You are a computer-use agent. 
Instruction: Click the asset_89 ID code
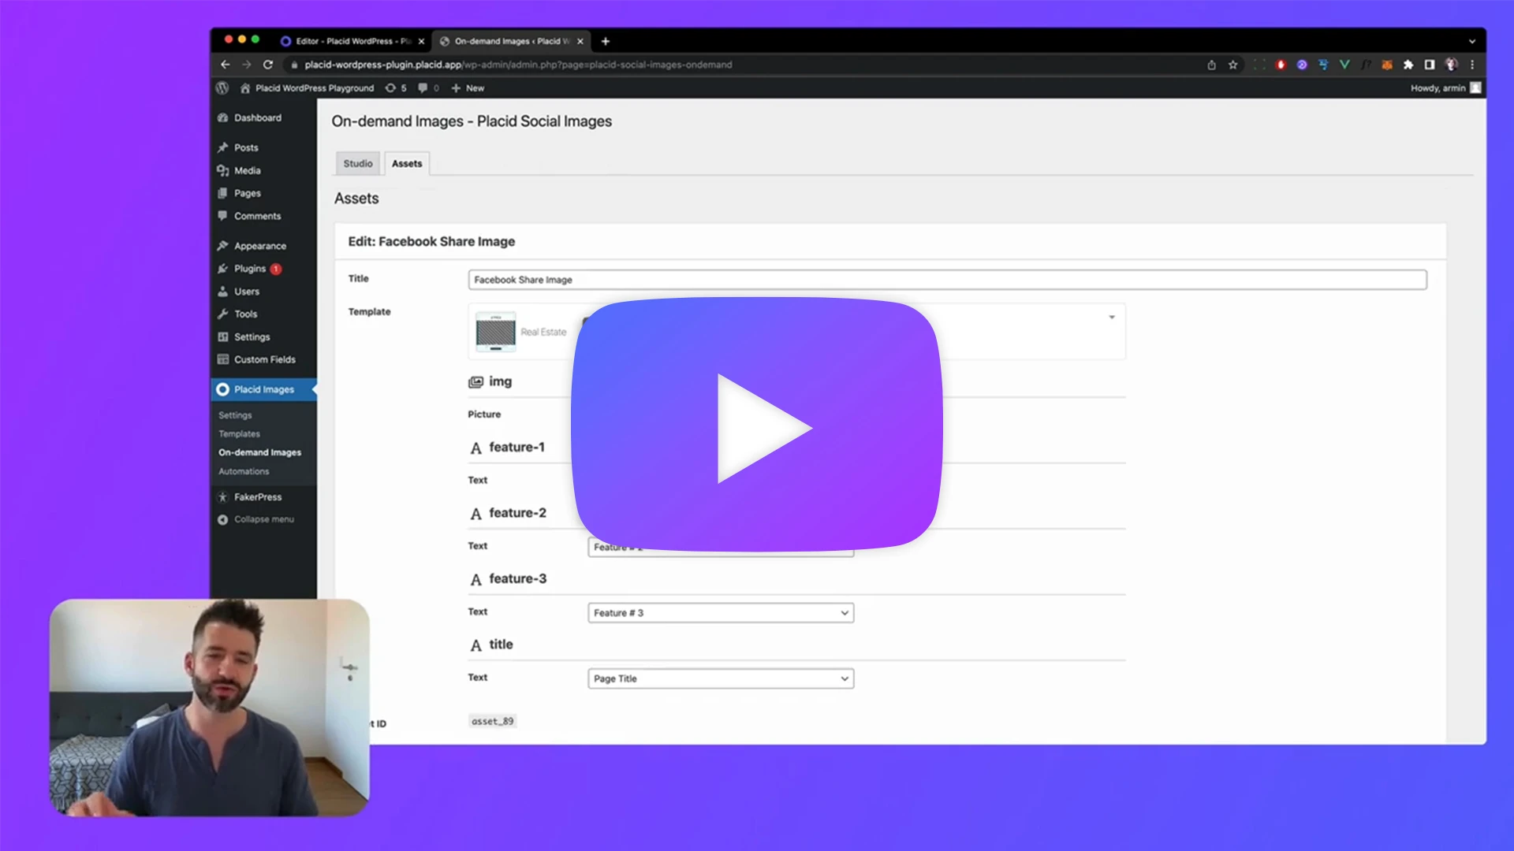[x=492, y=722]
